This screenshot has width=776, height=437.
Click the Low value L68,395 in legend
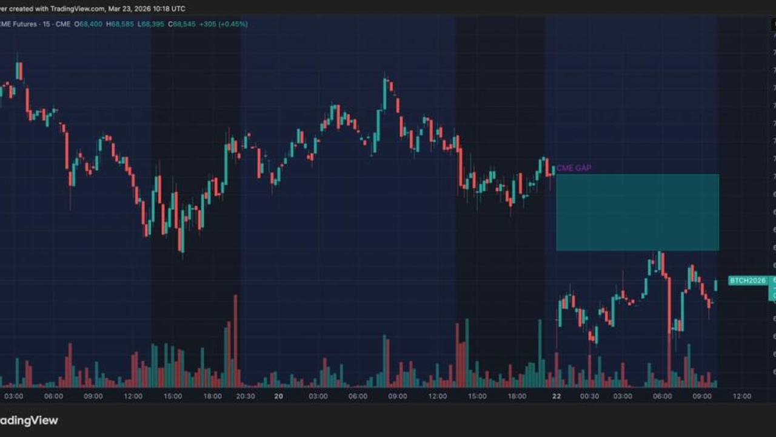(x=151, y=24)
